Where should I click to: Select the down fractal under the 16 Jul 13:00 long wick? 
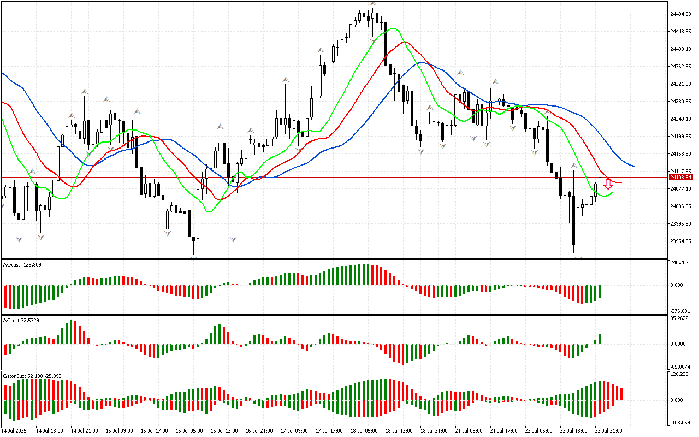pos(233,239)
